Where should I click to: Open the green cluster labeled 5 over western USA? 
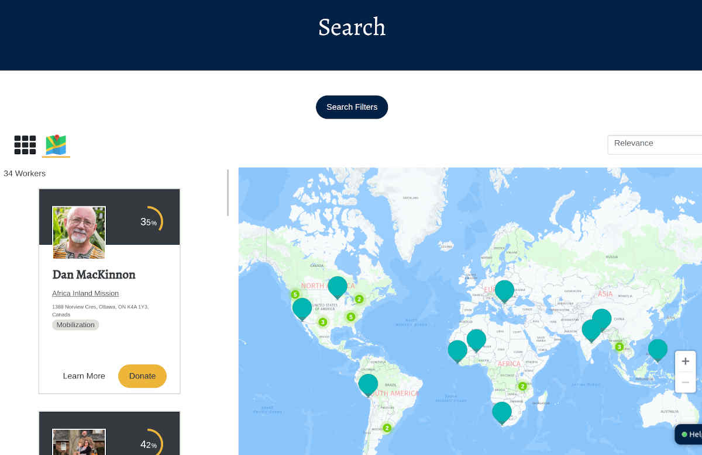(295, 294)
